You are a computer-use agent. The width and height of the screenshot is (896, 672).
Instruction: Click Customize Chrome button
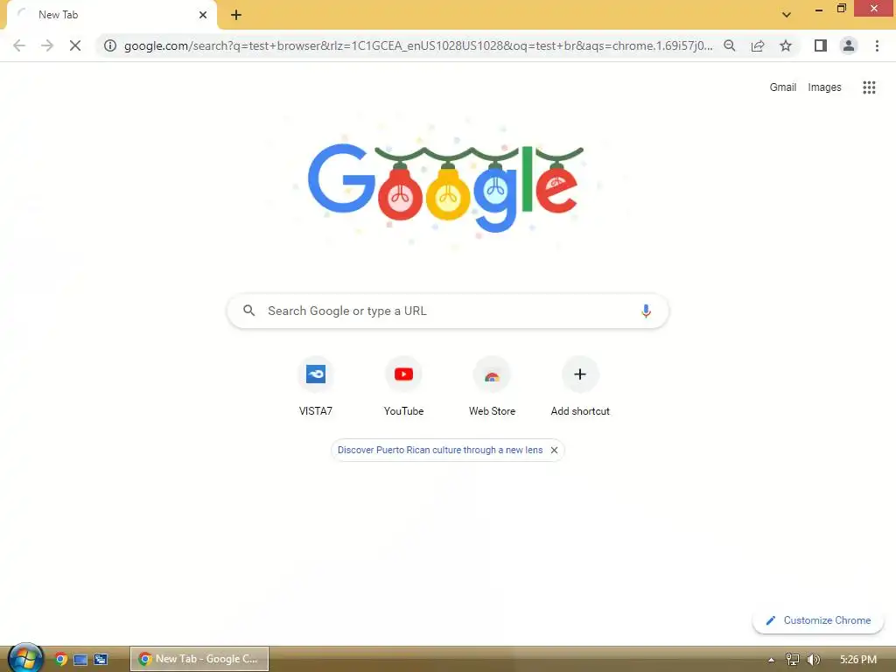click(x=818, y=620)
